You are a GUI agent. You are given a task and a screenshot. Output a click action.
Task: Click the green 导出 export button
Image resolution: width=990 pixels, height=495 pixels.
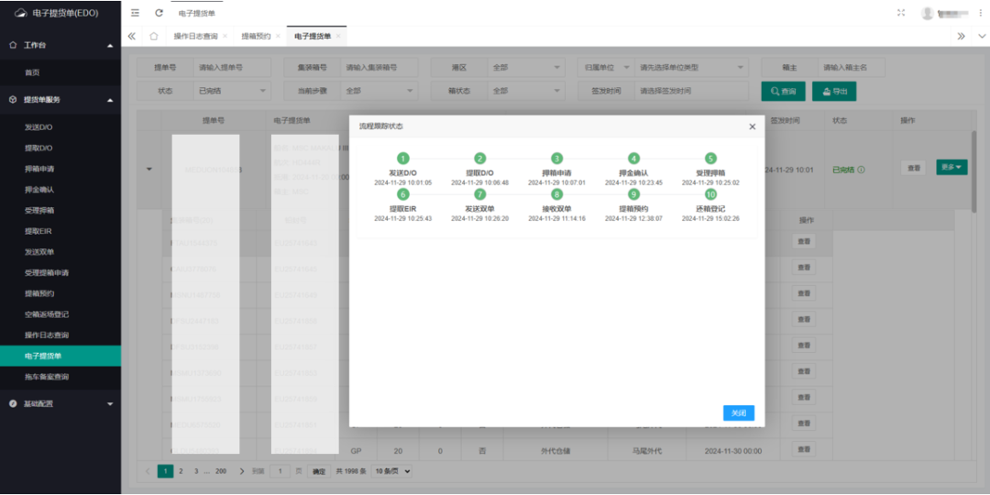coord(833,91)
